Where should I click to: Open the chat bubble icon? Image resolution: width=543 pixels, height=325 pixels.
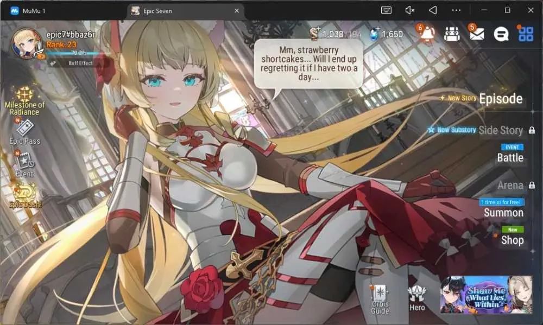pos(501,34)
